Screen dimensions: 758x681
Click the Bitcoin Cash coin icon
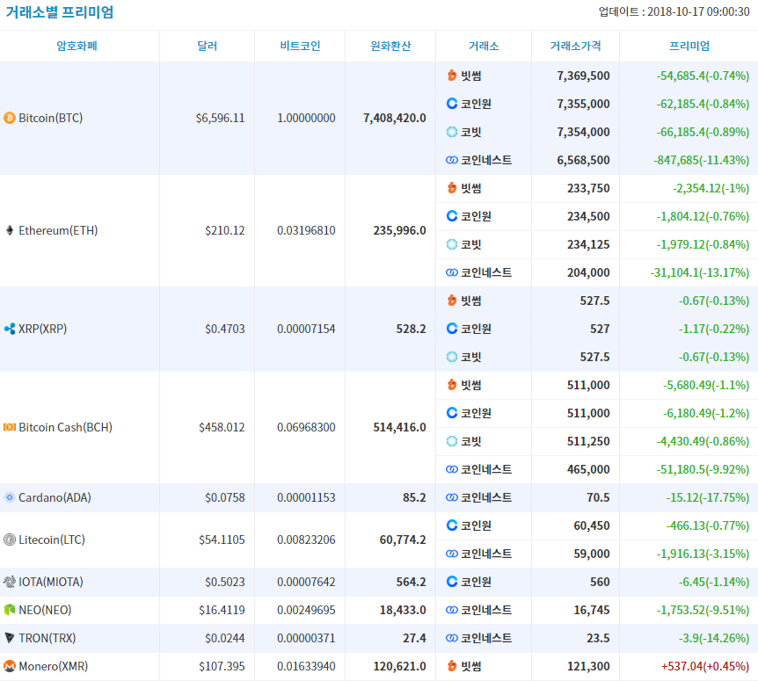[x=10, y=427]
